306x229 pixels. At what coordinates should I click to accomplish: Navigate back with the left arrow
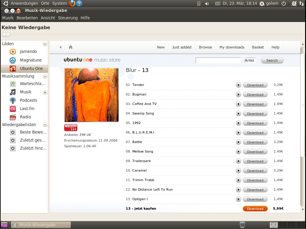tap(60, 47)
